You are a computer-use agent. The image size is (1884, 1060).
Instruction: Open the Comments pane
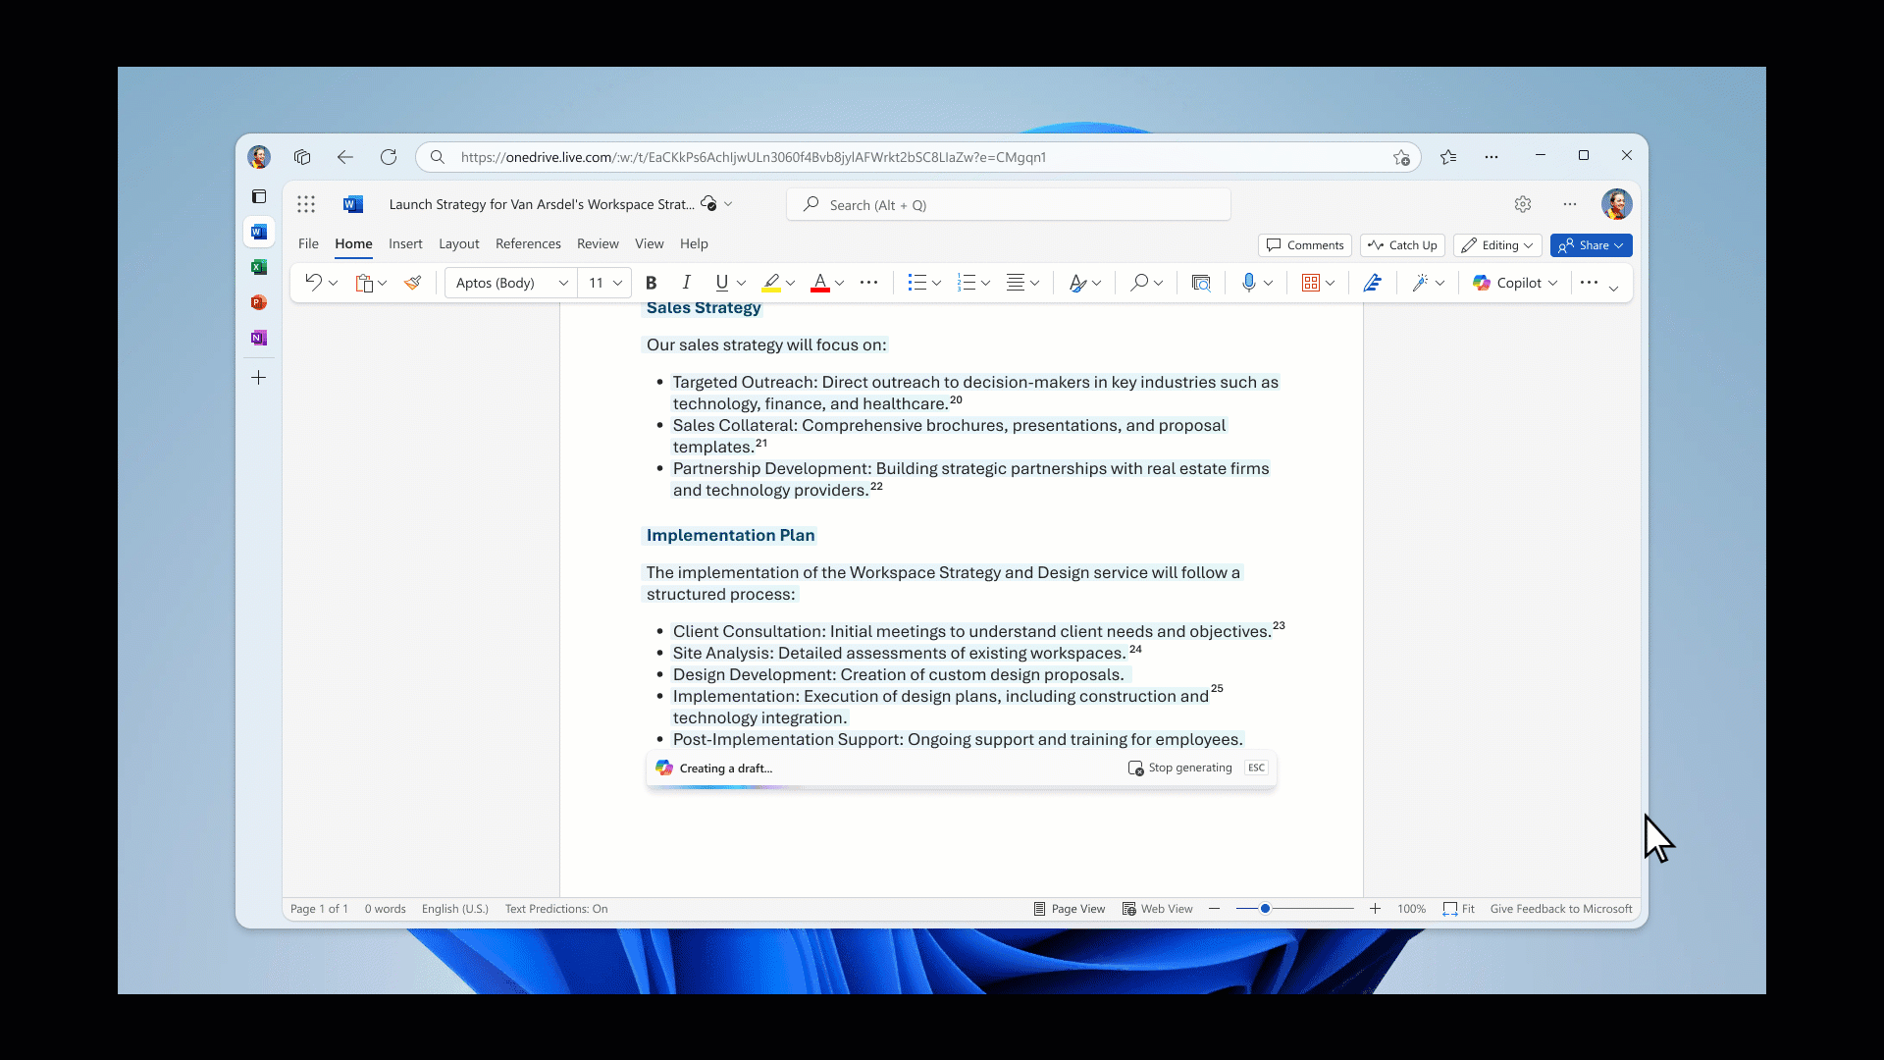[1305, 245]
